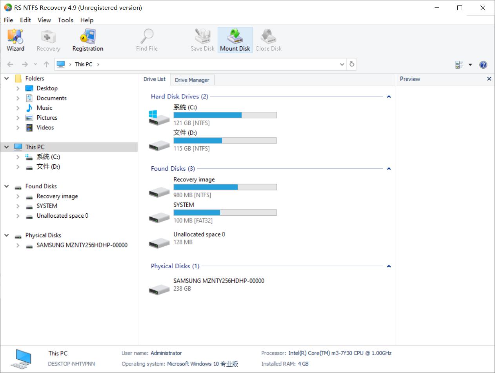The image size is (495, 373).
Task: Click the computer icon in status bar
Action: click(x=20, y=358)
